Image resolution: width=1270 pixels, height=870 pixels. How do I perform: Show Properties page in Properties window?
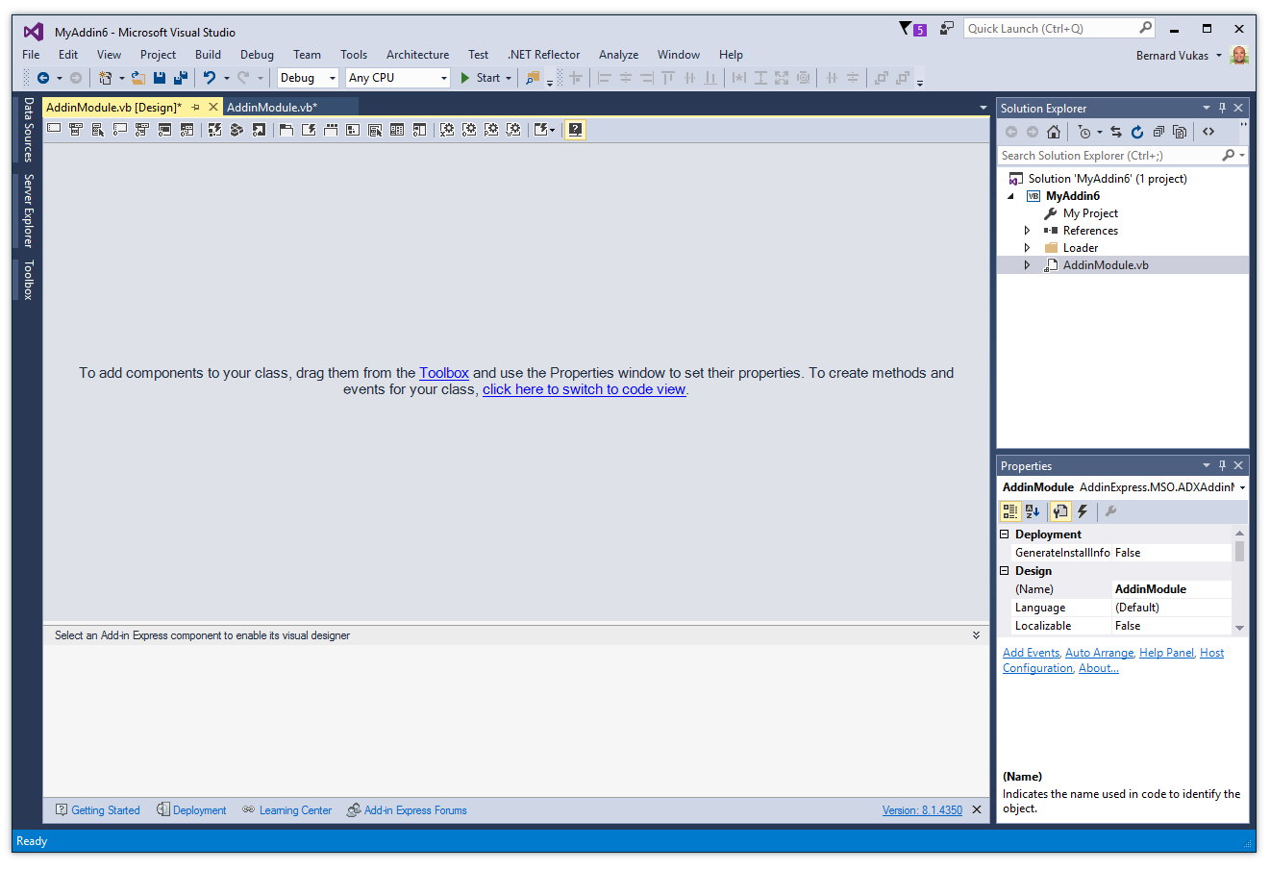click(1059, 511)
